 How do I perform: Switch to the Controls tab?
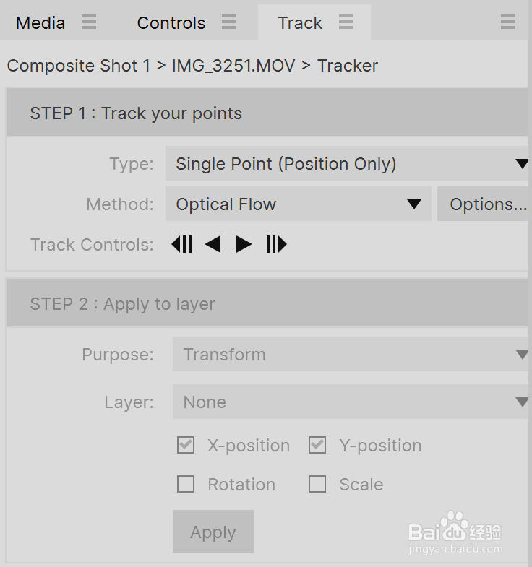[171, 23]
